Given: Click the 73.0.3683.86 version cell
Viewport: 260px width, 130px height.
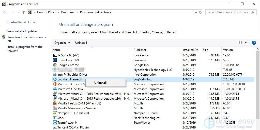Looking at the screenshot, I should click(231, 65).
